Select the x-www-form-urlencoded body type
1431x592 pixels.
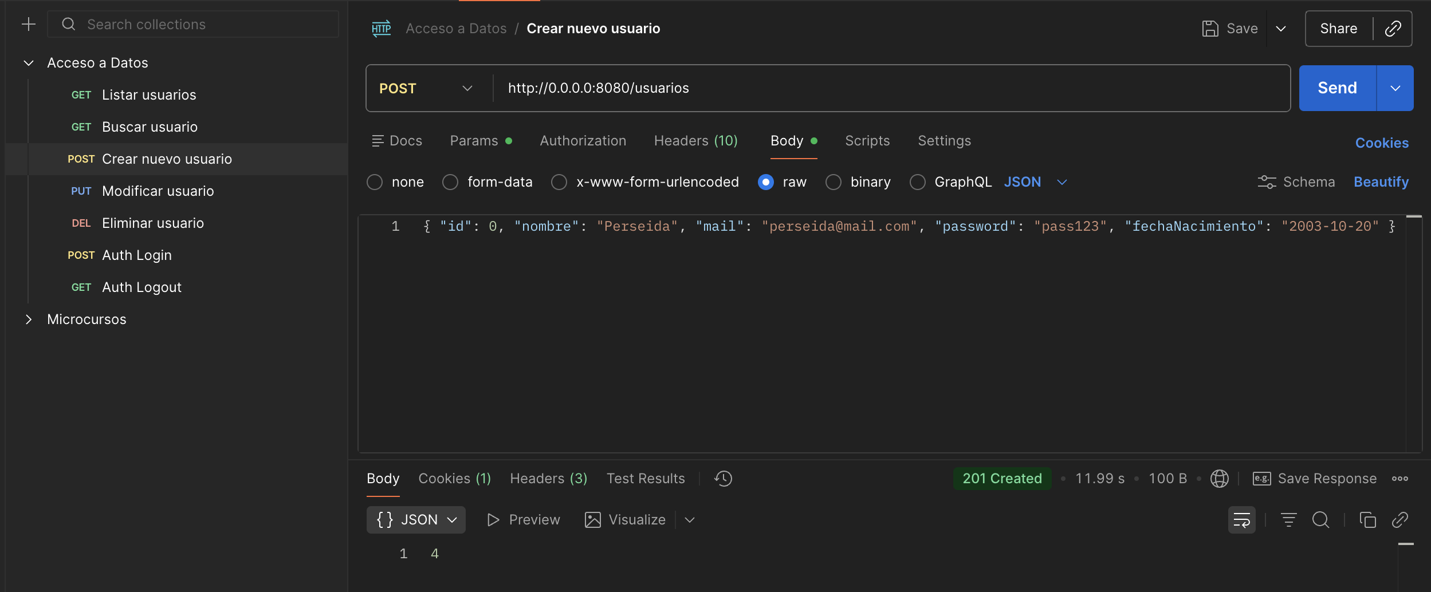click(x=559, y=182)
